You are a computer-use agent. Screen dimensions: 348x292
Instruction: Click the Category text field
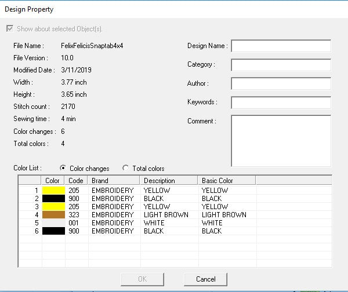[281, 65]
